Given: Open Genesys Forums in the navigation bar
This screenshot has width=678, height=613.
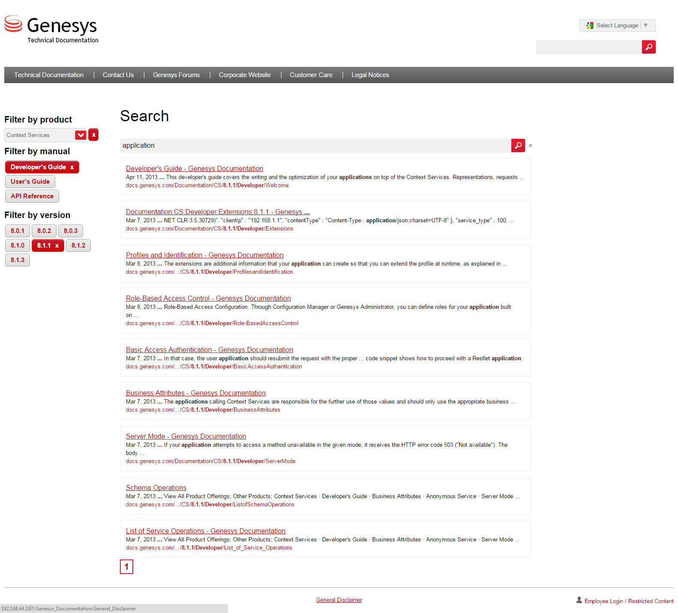Looking at the screenshot, I should pos(176,75).
